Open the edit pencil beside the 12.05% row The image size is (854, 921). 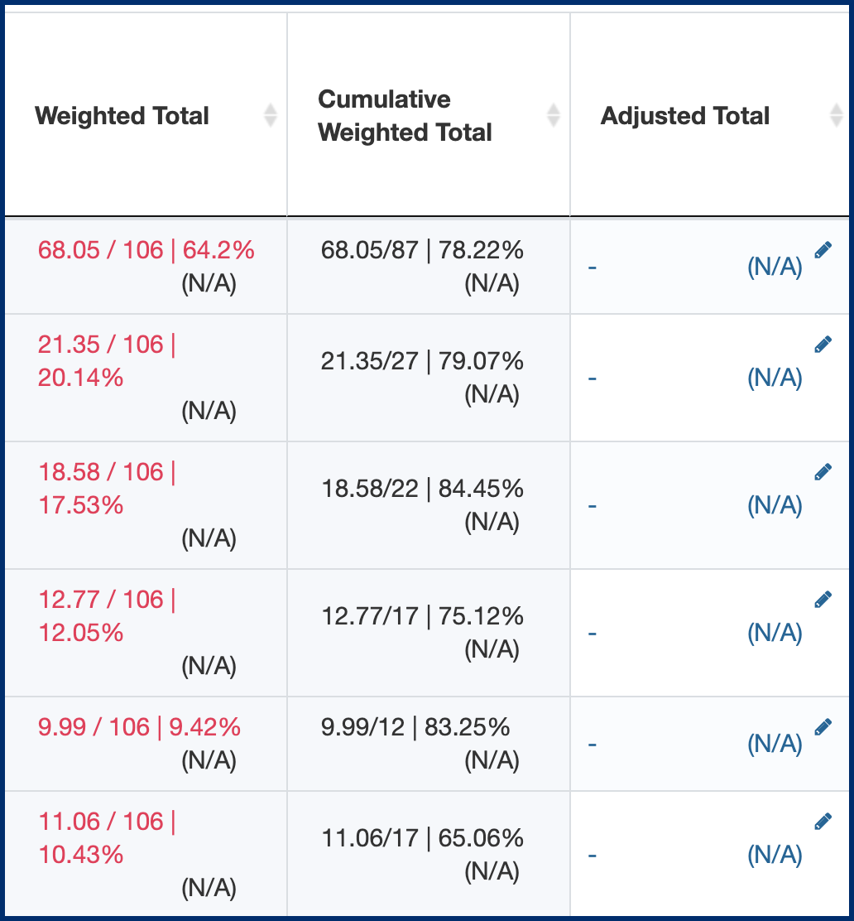[x=823, y=598]
